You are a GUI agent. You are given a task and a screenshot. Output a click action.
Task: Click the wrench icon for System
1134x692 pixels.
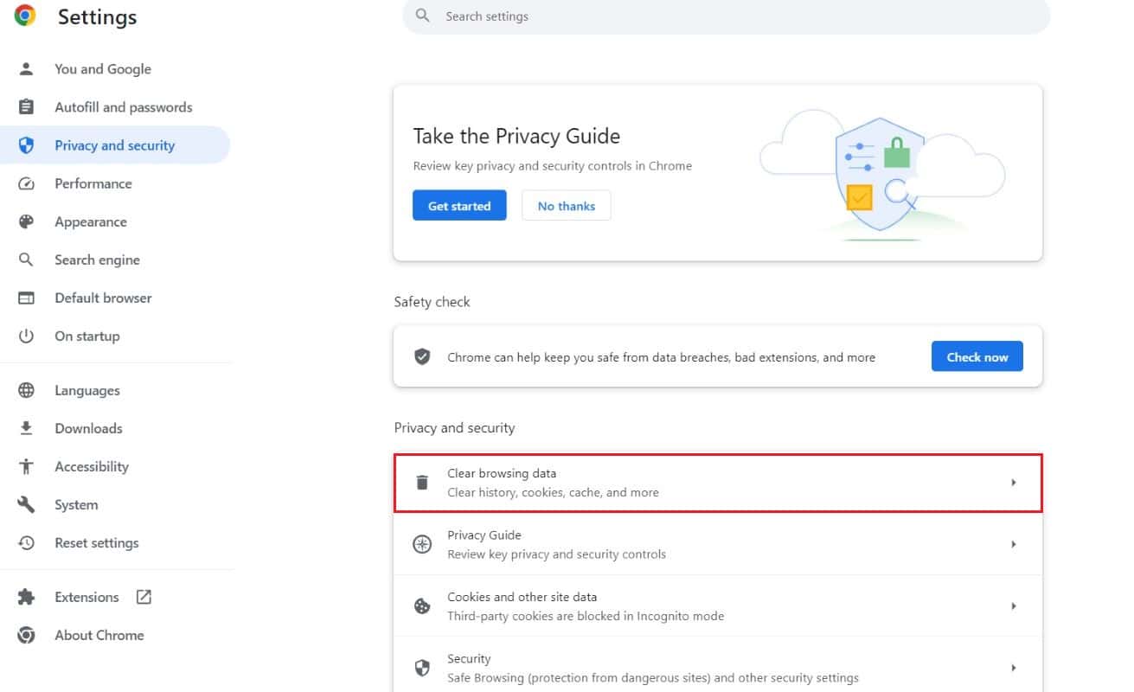26,504
